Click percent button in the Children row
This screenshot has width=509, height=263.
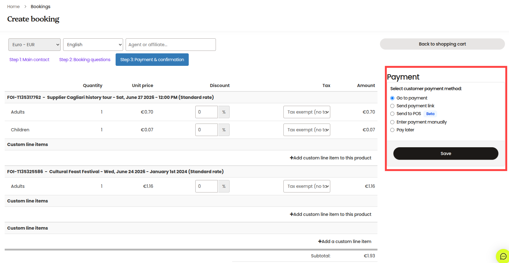(x=224, y=130)
